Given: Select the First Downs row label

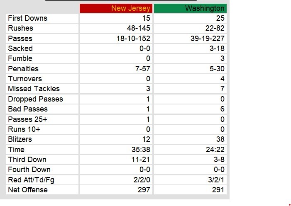Looking at the screenshot, I should click(28, 18).
